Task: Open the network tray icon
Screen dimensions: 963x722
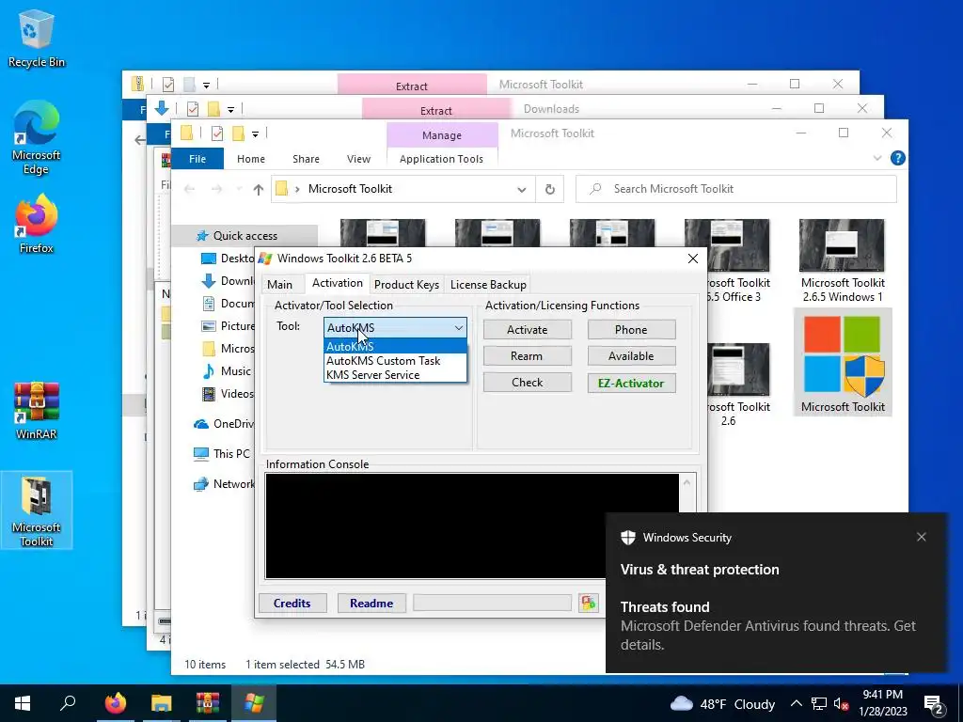Action: click(819, 703)
